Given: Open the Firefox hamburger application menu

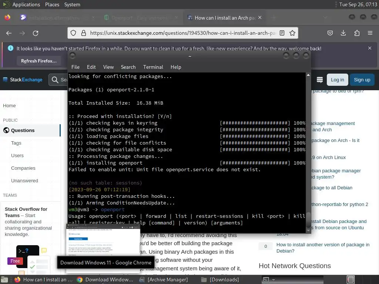Looking at the screenshot, I should 370,33.
